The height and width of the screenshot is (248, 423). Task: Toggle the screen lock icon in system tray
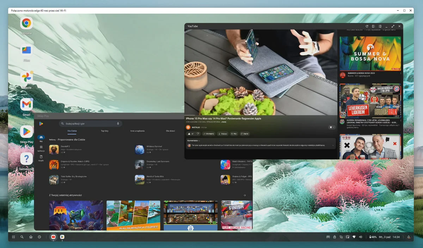click(335, 237)
